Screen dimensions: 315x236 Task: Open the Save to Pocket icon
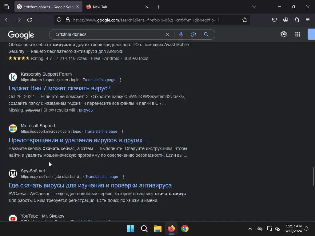274,20
